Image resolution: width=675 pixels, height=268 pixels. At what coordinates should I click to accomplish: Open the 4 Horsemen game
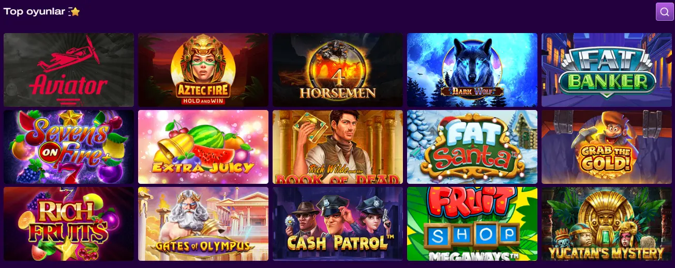pos(338,70)
